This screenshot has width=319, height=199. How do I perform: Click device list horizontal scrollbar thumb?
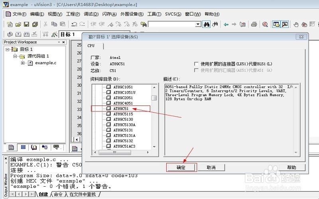point(114,152)
